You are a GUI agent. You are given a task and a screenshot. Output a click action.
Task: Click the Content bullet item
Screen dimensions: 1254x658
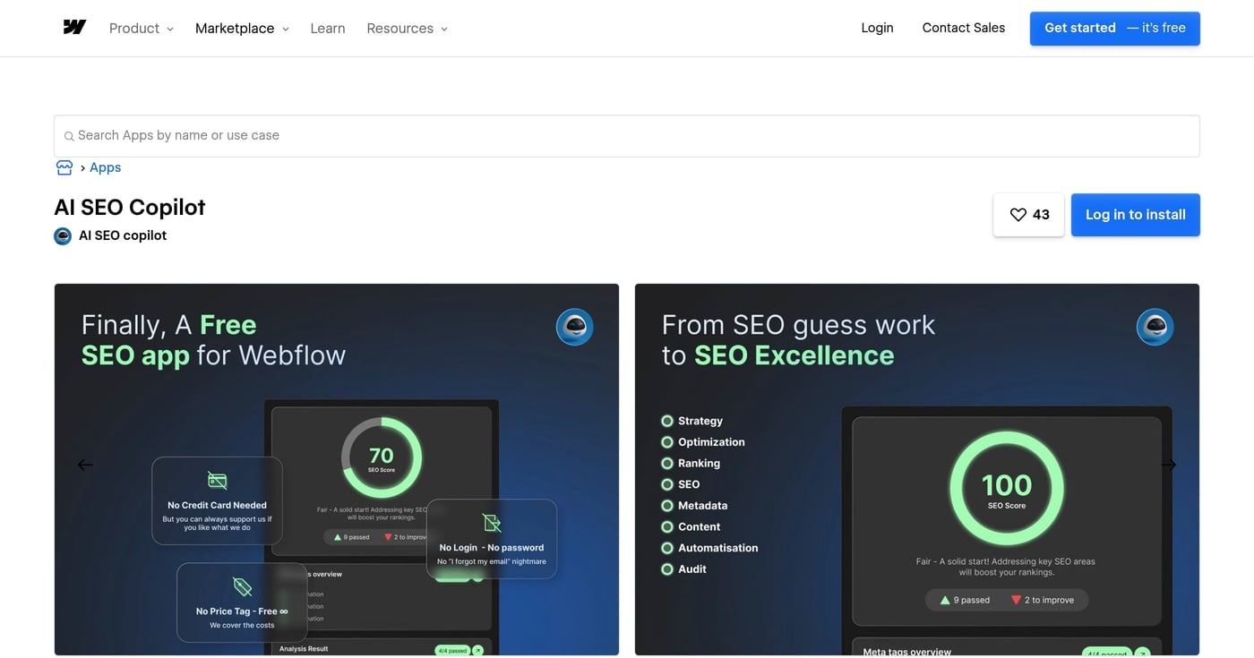pos(691,527)
